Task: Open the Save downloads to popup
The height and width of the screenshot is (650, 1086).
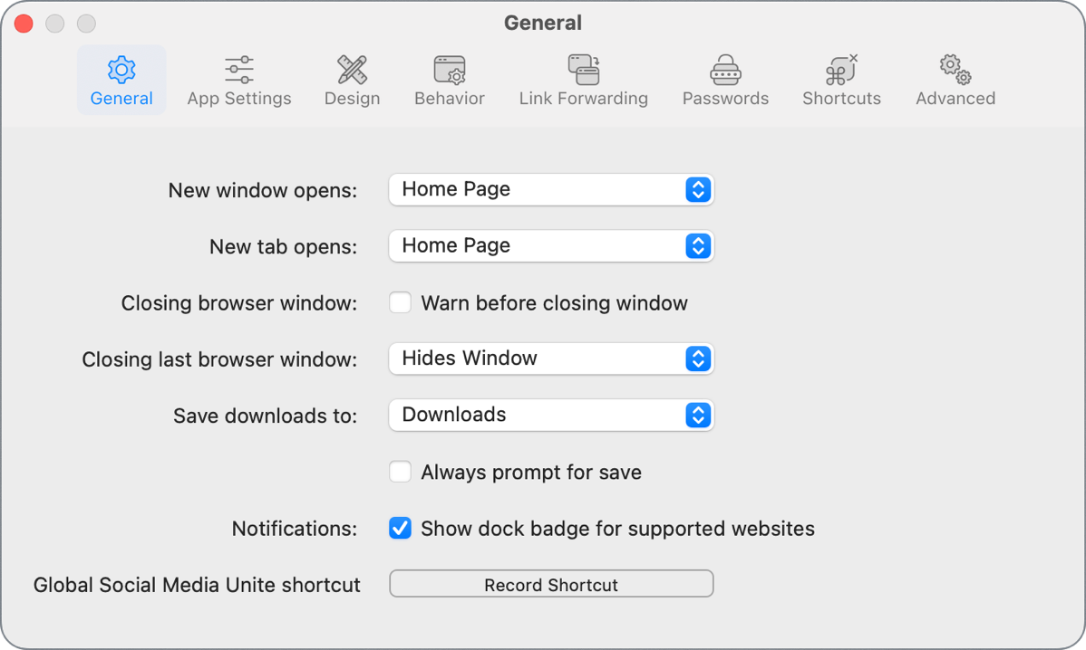Action: (551, 415)
